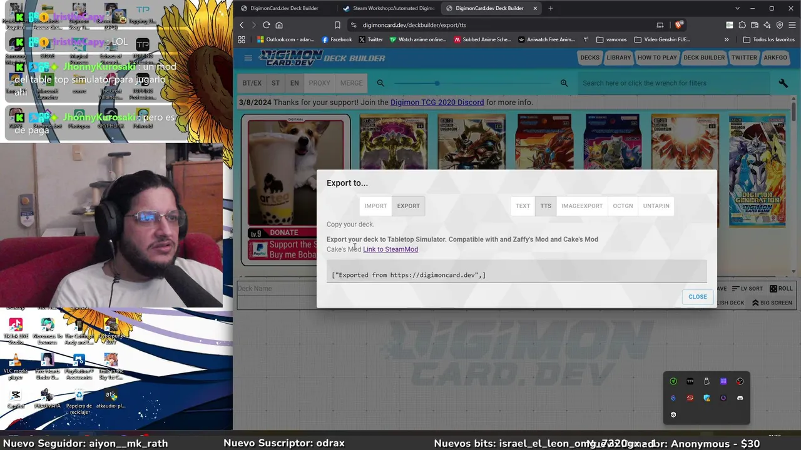Click the USB safely-remove tray icon

(707, 381)
